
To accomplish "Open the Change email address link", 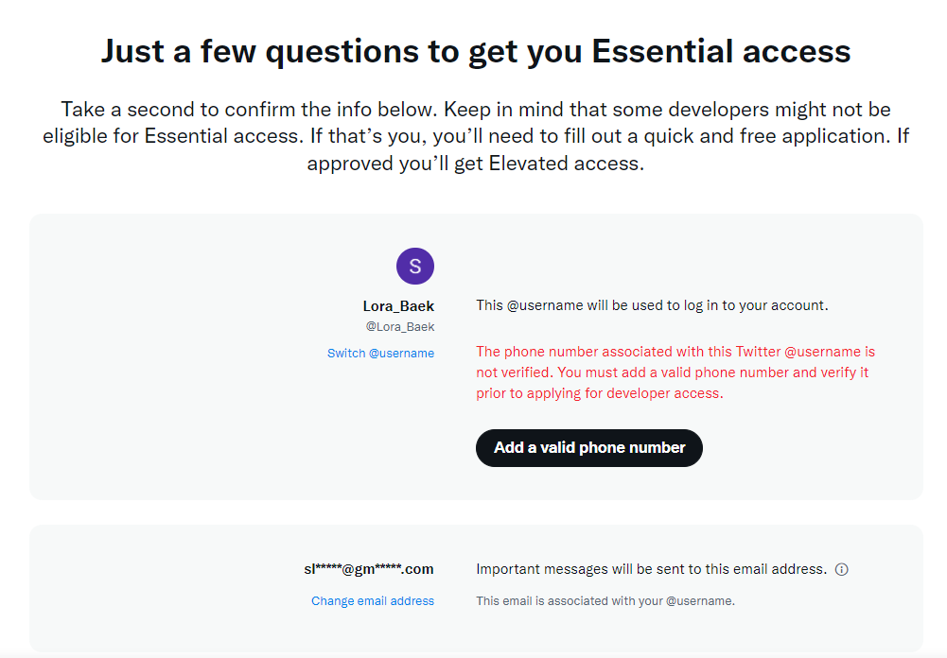I will 373,601.
